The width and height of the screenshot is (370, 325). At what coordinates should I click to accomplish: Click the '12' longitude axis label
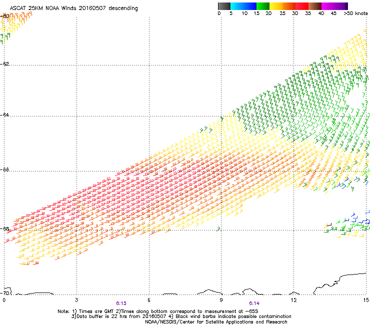[293, 300]
